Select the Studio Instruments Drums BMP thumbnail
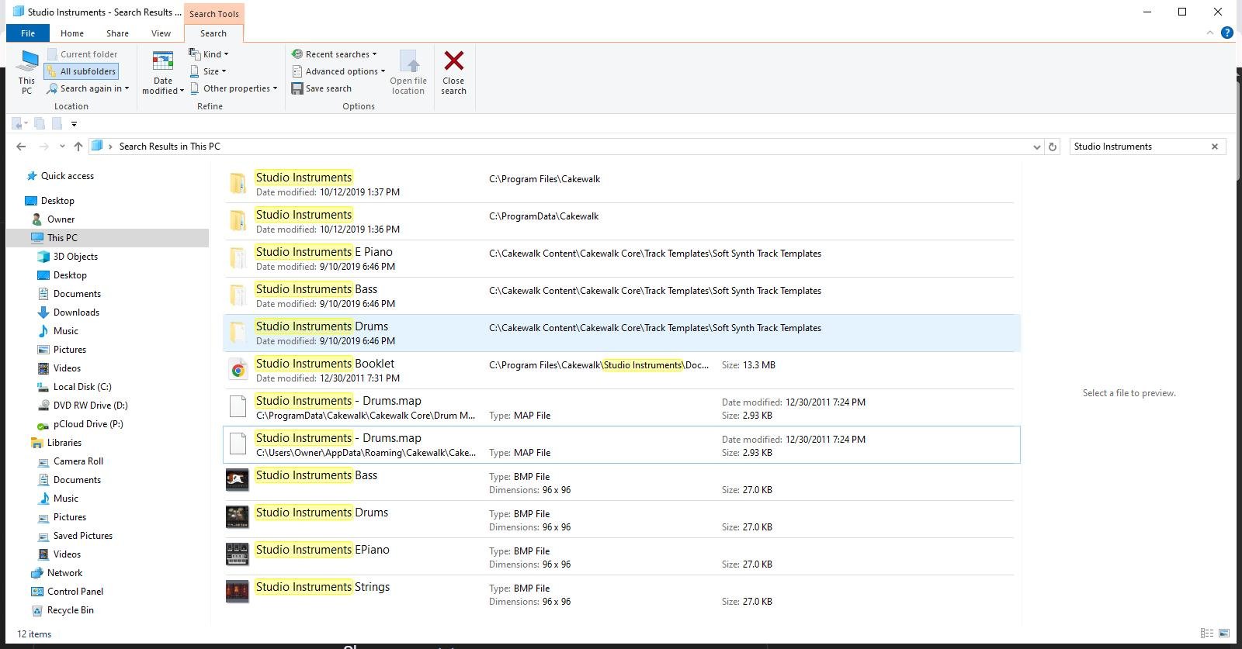The image size is (1242, 649). click(x=238, y=518)
